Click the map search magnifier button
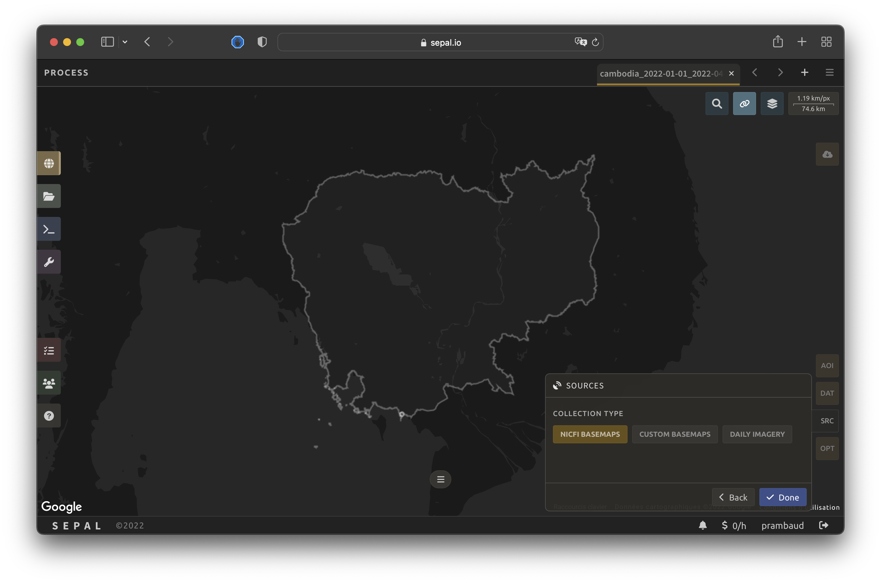This screenshot has height=583, width=881. 717,104
